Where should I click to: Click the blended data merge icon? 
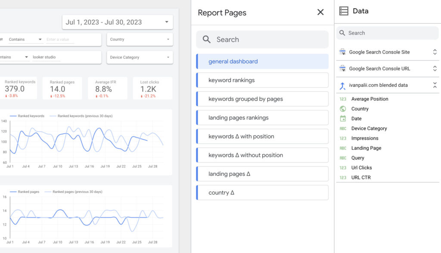tap(342, 85)
